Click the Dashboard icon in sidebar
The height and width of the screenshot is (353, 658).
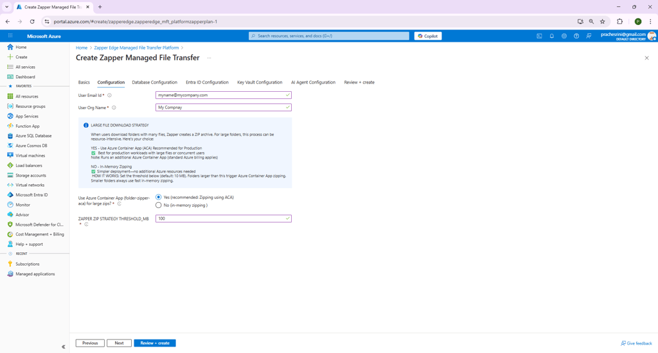point(10,77)
